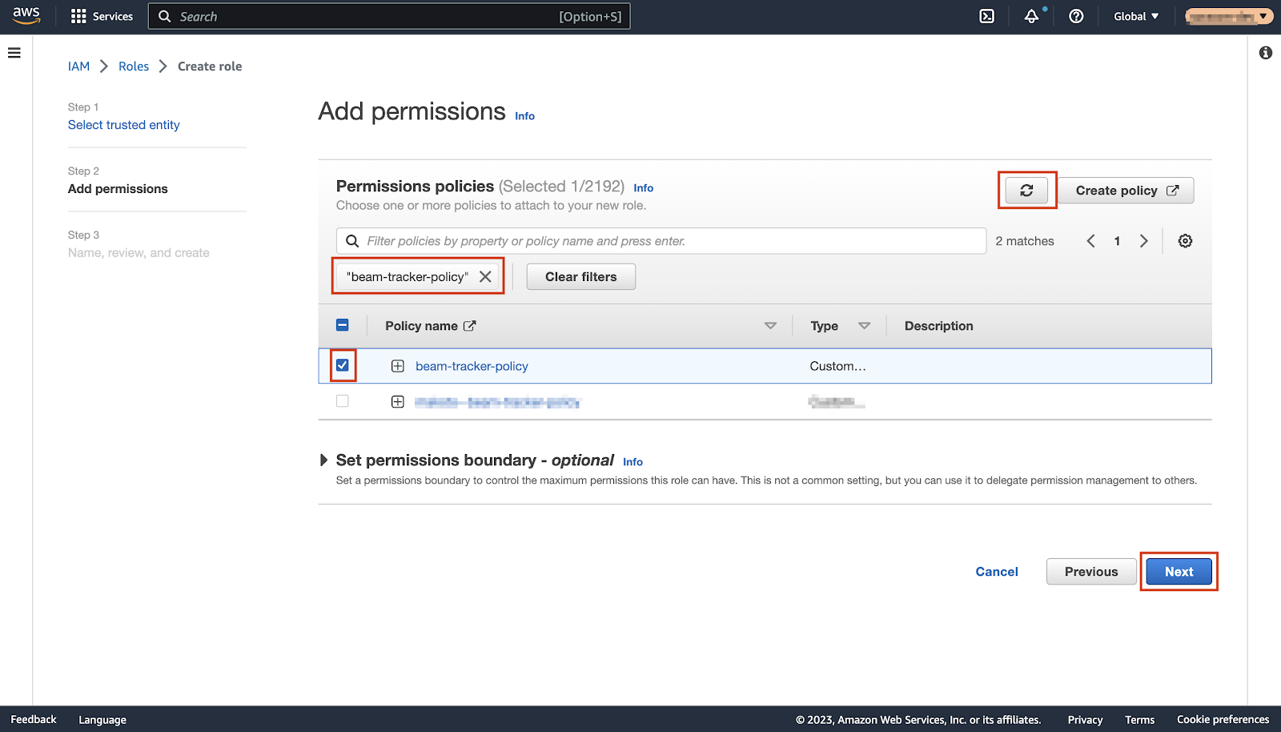Go to Roles breadcrumb
Viewport: 1281px width, 732px height.
click(x=134, y=66)
